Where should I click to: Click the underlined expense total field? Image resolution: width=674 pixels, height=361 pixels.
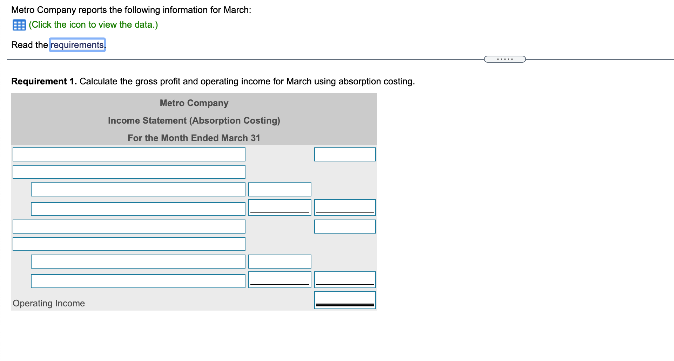point(279,279)
